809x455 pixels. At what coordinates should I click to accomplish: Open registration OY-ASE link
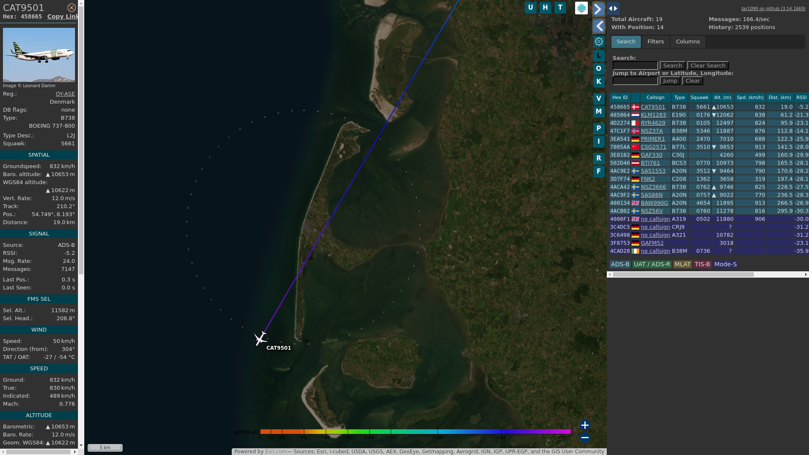point(65,94)
